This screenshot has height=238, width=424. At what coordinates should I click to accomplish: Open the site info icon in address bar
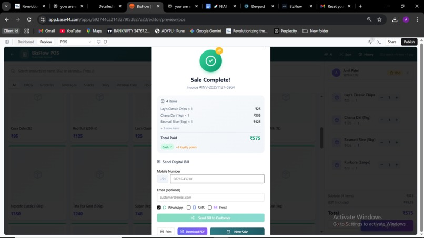(x=42, y=19)
